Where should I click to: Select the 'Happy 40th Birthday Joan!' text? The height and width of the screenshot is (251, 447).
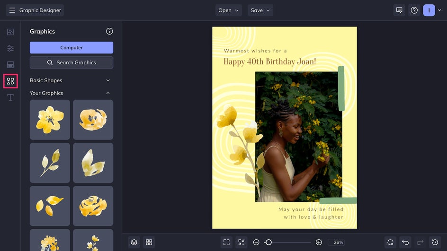(270, 61)
